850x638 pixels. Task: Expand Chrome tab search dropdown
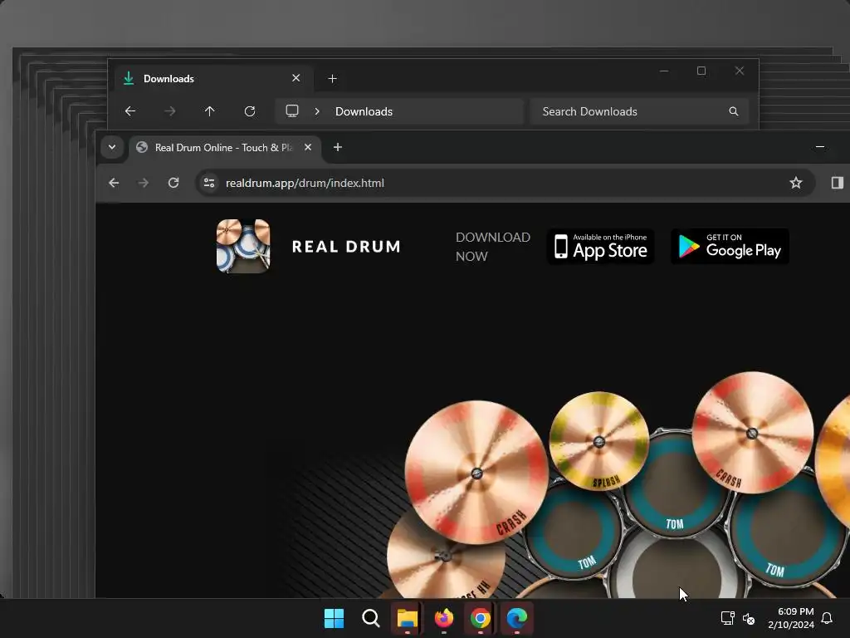point(112,147)
